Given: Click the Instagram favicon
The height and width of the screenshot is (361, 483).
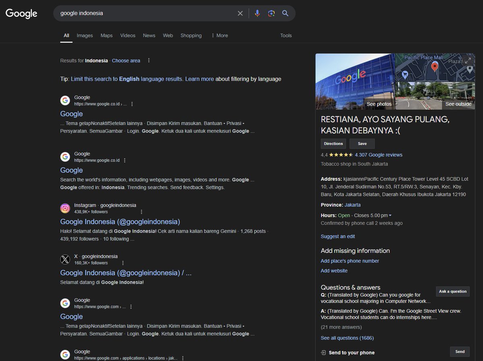Looking at the screenshot, I should (65, 208).
